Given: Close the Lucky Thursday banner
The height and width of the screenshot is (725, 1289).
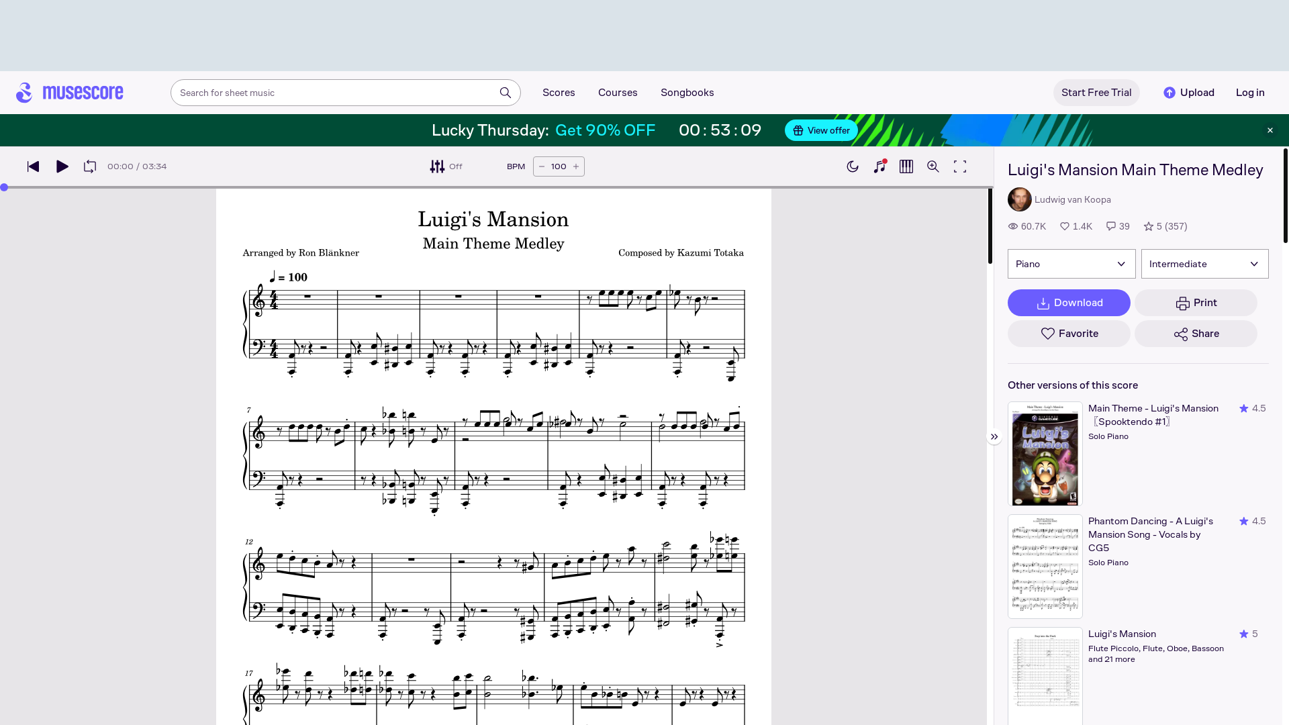Looking at the screenshot, I should click(1270, 130).
